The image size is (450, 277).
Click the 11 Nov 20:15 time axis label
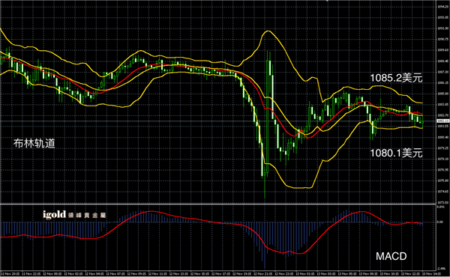(x=11, y=274)
